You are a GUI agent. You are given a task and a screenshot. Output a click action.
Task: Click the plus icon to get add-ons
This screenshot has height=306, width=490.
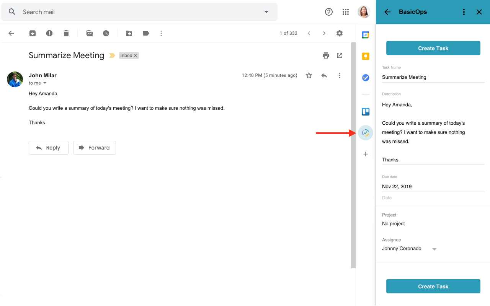coord(366,154)
